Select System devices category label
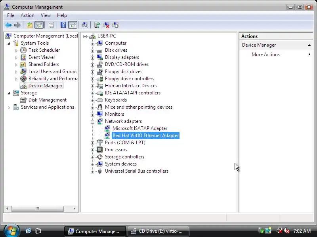317x237 pixels. [121, 164]
